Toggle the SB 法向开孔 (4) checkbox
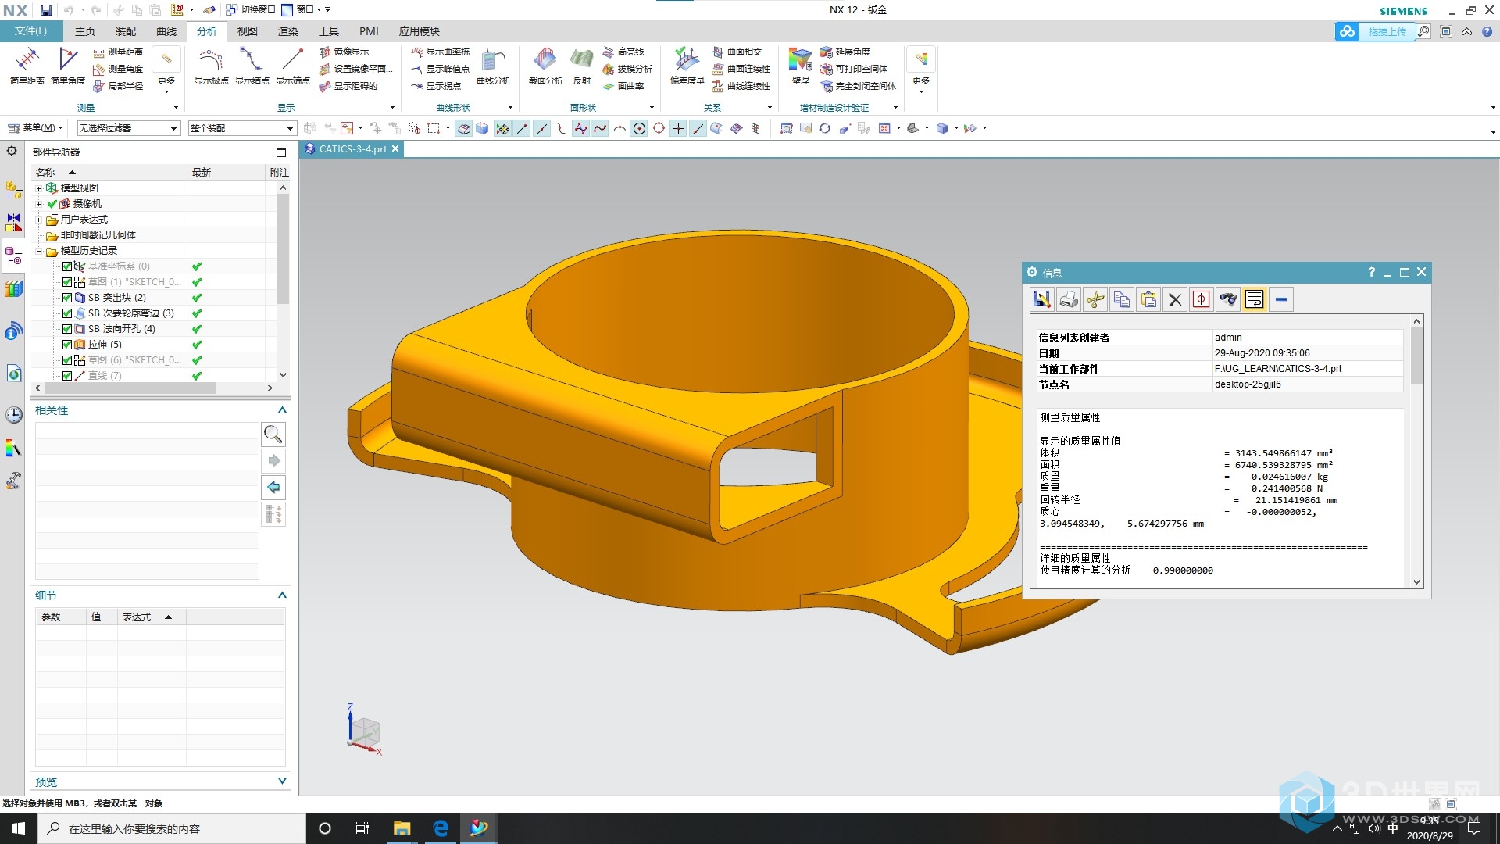This screenshot has width=1500, height=844. (x=67, y=329)
